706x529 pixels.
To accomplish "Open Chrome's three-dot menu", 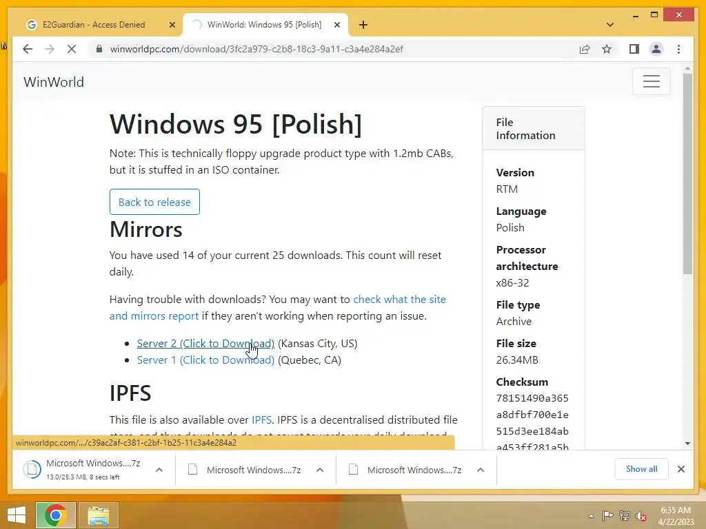I will (x=678, y=49).
